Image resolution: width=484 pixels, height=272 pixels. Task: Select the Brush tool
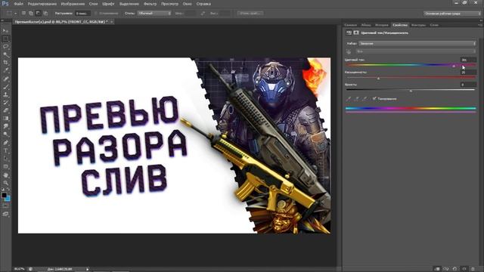5,87
